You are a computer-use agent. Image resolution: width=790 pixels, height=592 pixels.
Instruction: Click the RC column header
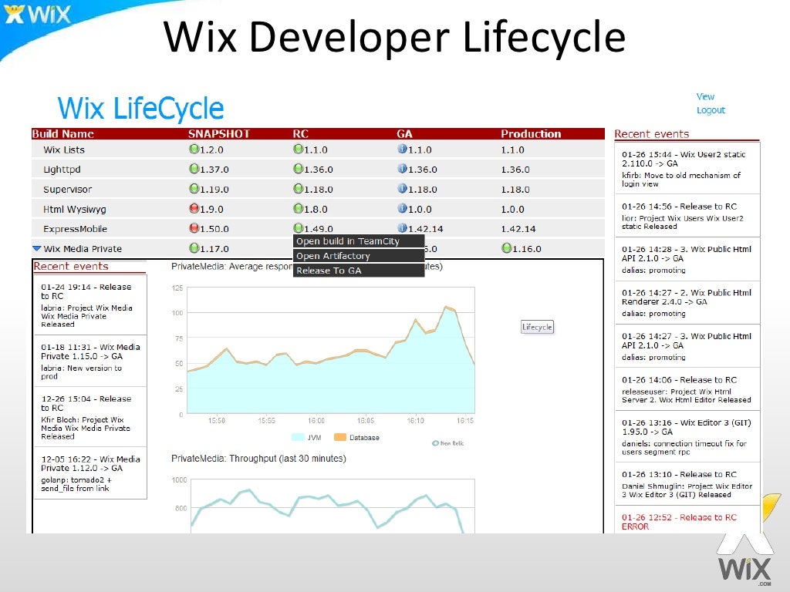(x=300, y=134)
